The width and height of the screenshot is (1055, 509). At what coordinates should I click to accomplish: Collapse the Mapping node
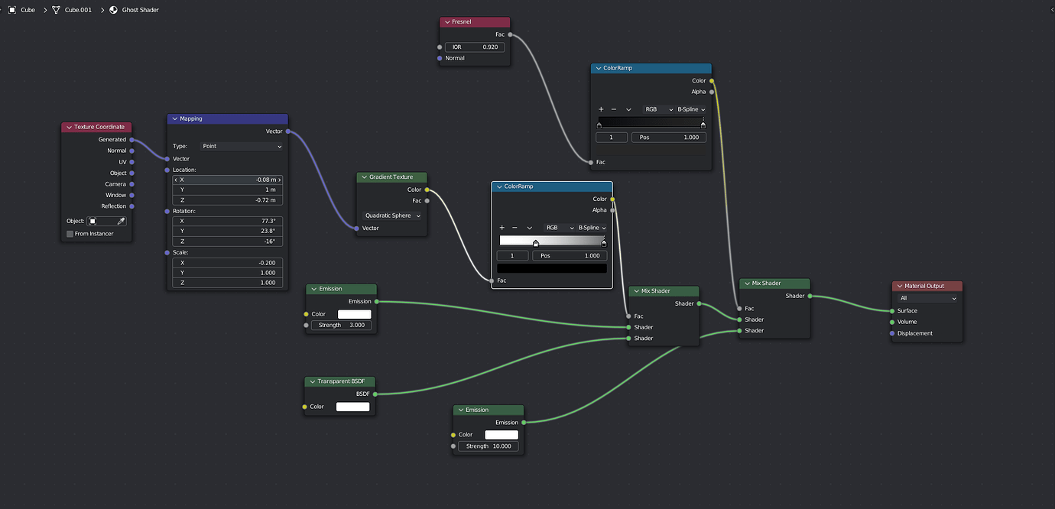click(174, 118)
